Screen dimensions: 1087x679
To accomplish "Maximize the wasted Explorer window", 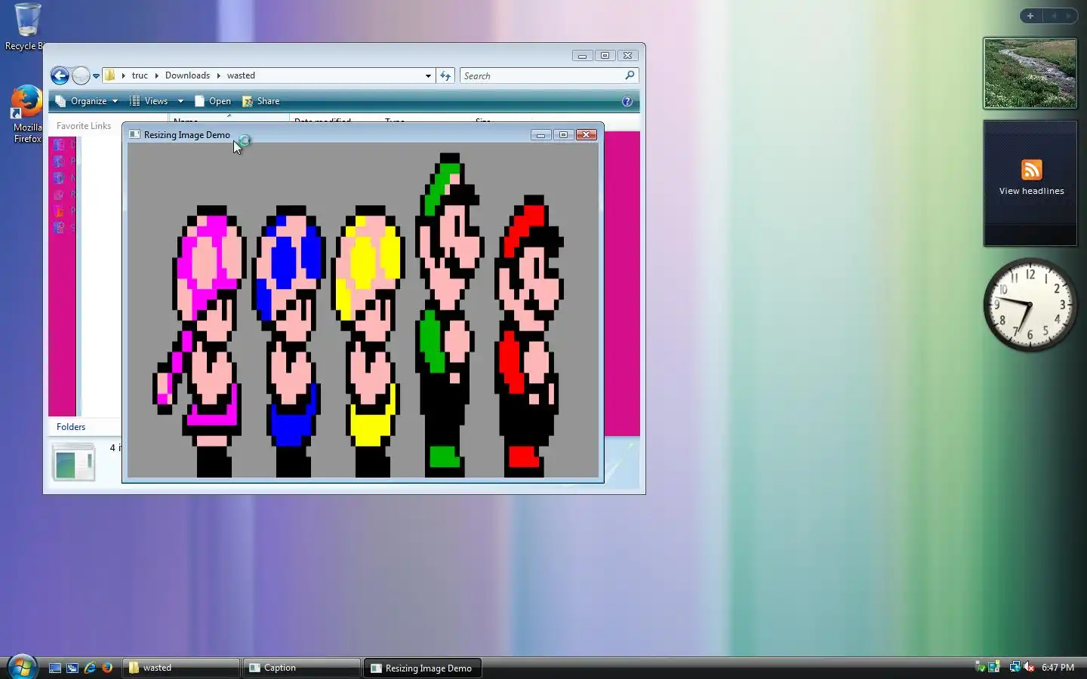I will (605, 56).
